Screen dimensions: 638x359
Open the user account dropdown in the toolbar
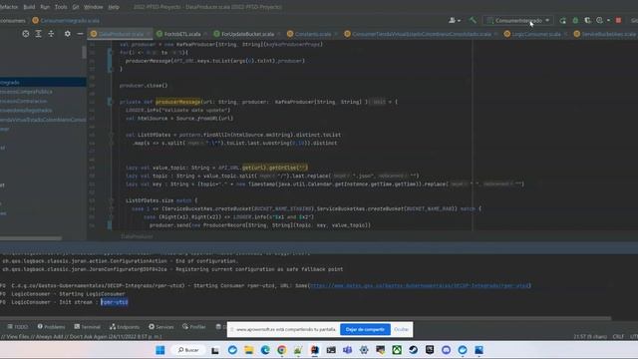point(455,20)
